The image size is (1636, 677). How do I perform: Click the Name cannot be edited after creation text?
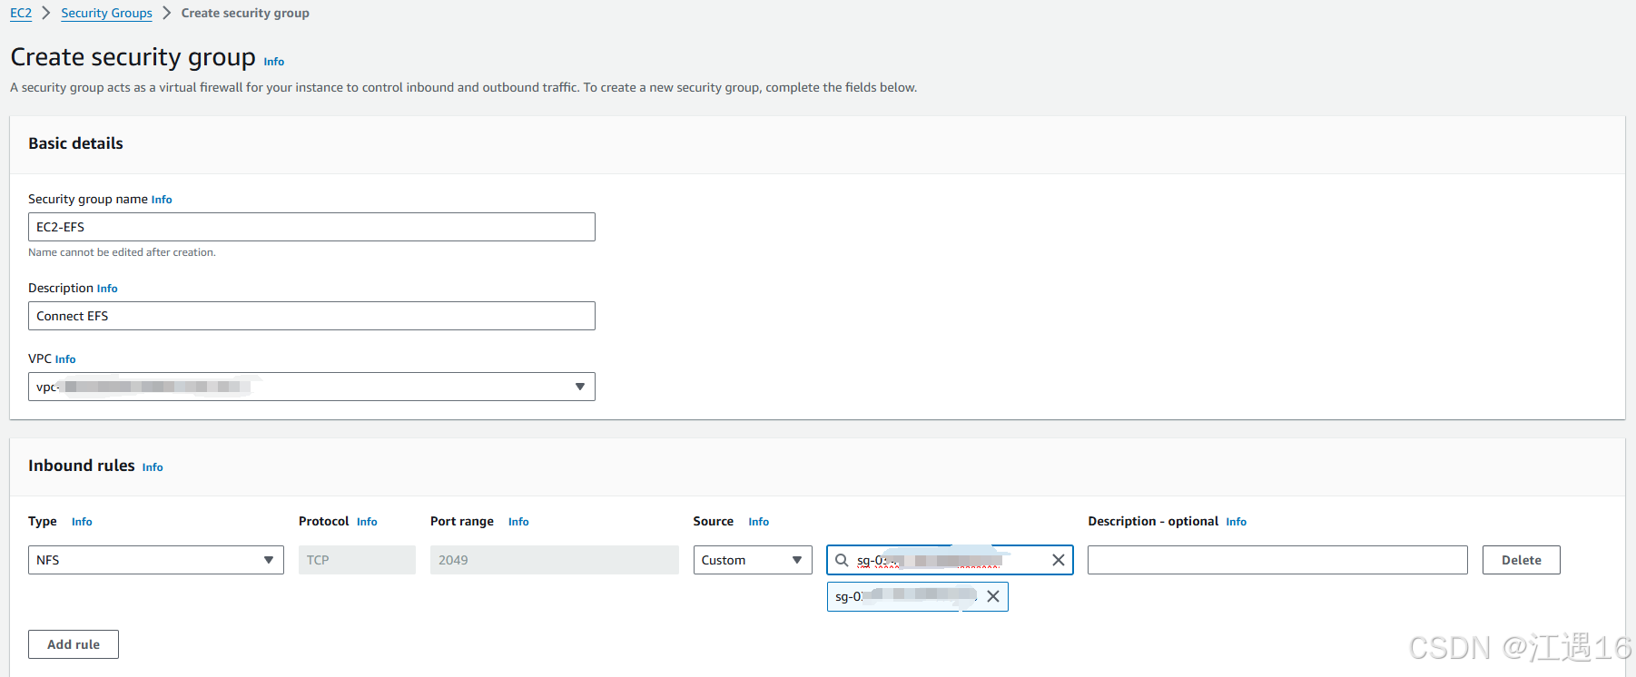pyautogui.click(x=122, y=252)
